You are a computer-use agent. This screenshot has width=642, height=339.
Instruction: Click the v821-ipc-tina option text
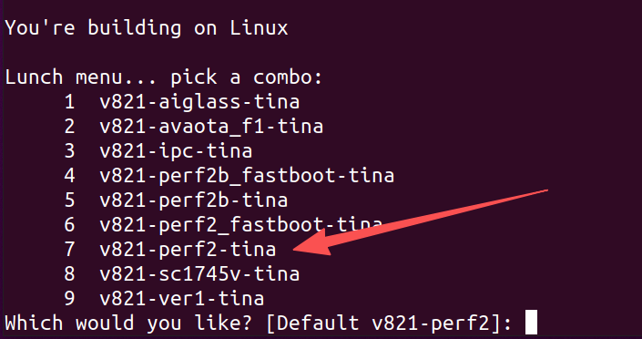(176, 151)
